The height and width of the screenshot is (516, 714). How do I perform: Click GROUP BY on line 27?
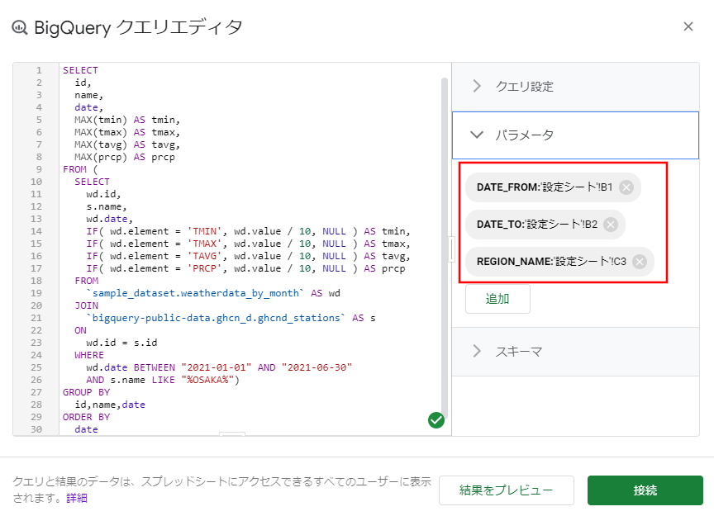coord(87,392)
